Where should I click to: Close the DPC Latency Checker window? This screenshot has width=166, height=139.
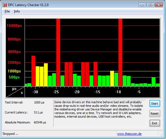point(159,5)
